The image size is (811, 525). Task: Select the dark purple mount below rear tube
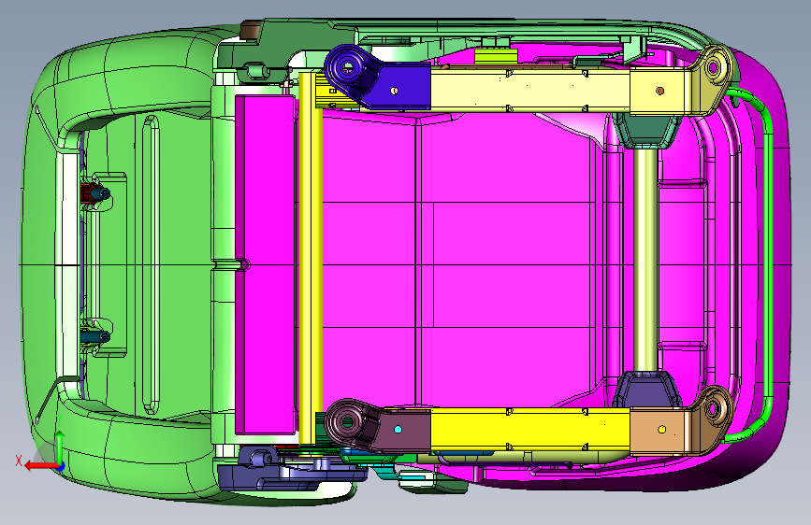click(x=646, y=389)
